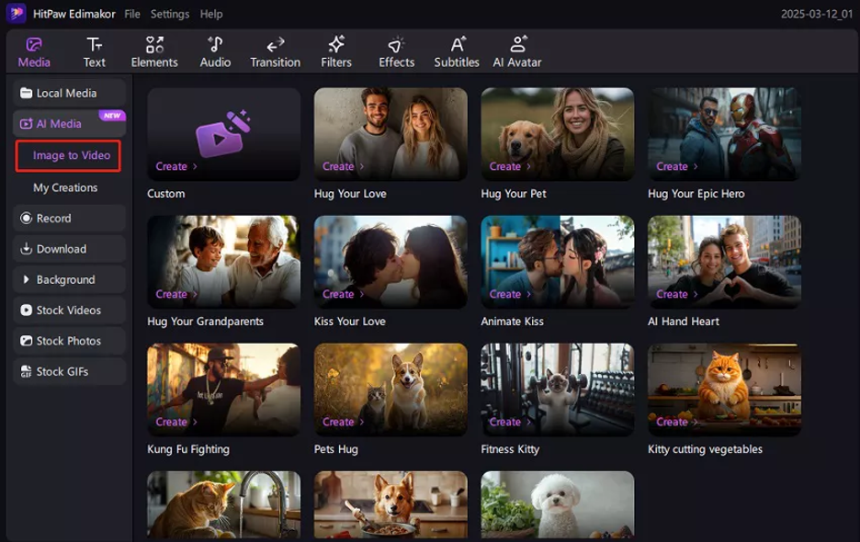Click the Fitness Kitty label
Screen dimensions: 860x542
[510, 449]
